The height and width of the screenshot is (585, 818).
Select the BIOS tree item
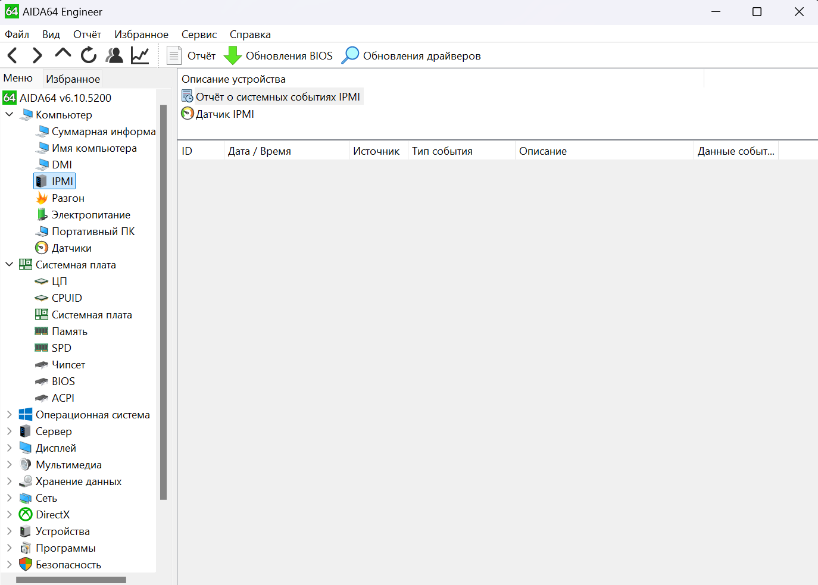[63, 381]
